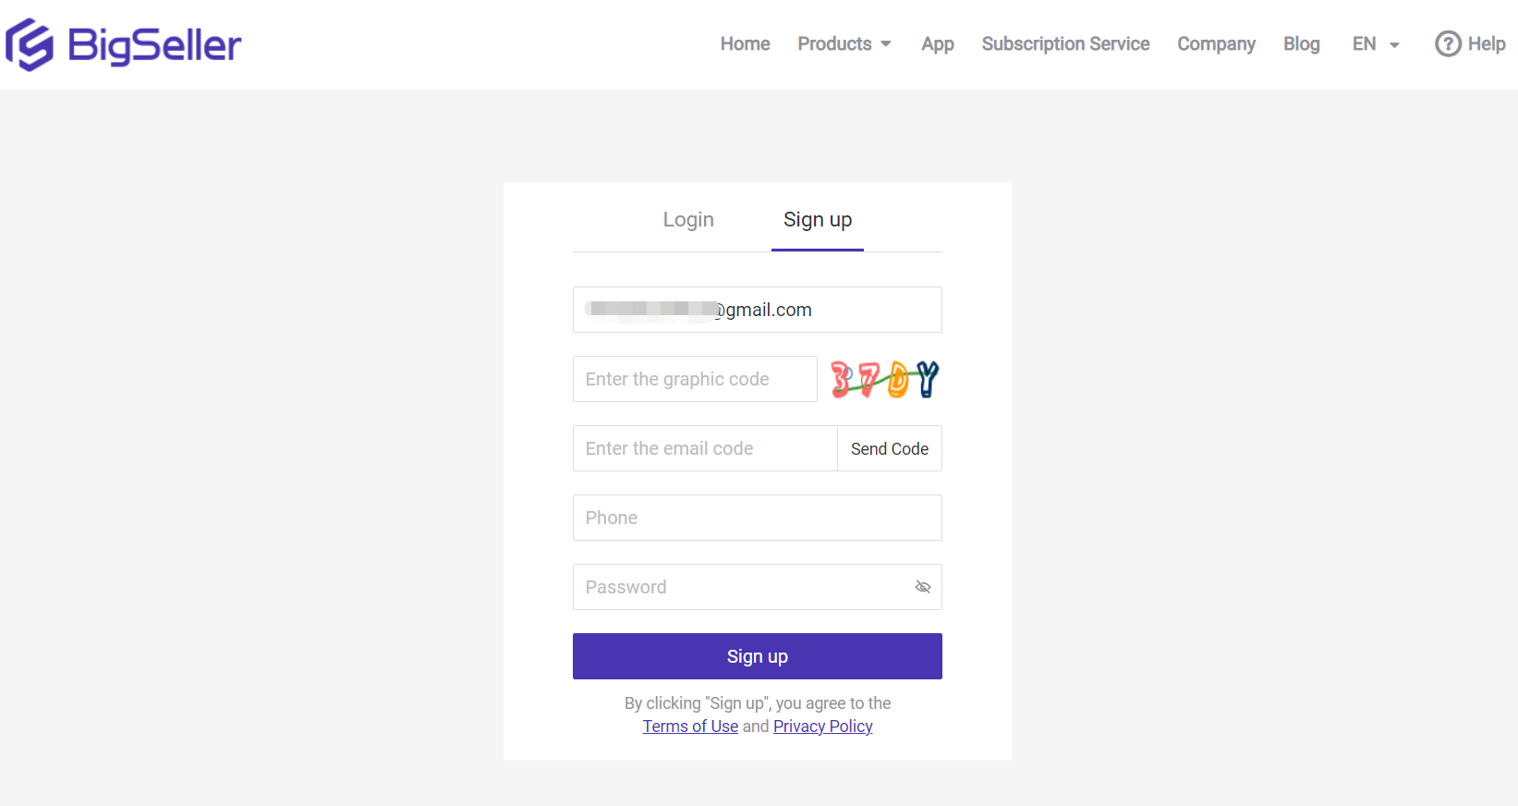Select the Sign up tab
This screenshot has width=1518, height=806.
[x=817, y=219]
